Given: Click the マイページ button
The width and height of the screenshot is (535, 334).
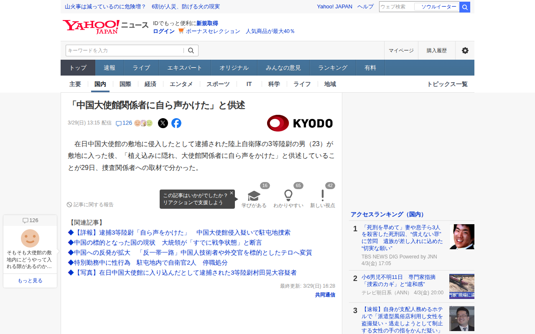Looking at the screenshot, I should (x=401, y=51).
